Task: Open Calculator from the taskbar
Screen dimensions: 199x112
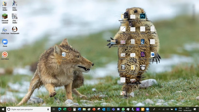Action: (x=75, y=109)
